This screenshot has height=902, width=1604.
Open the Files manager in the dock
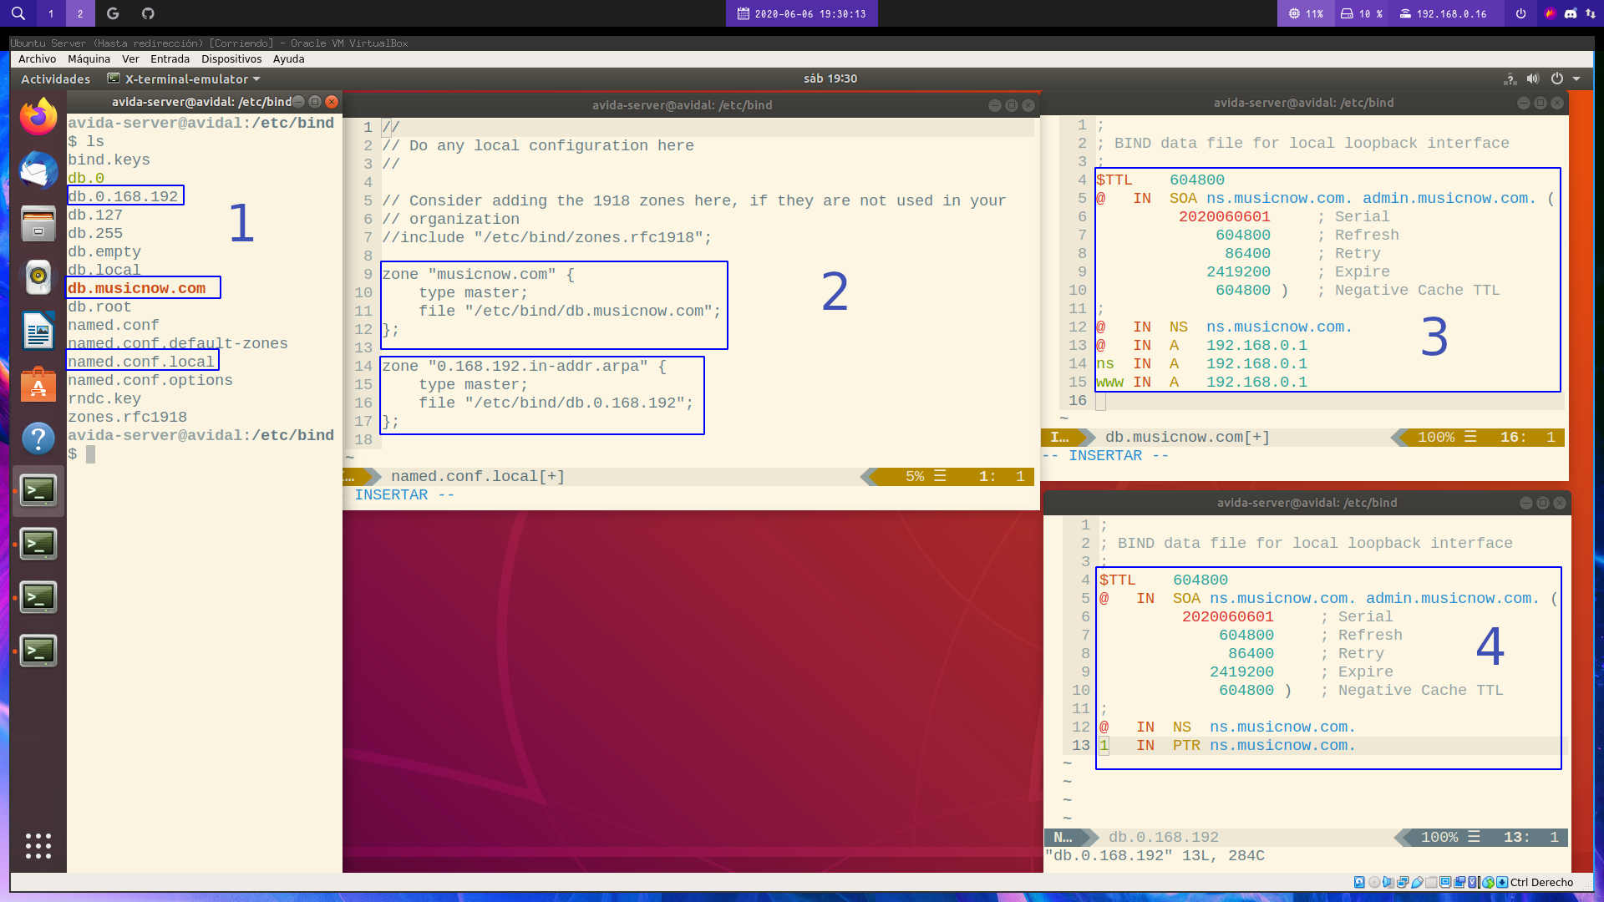point(38,224)
